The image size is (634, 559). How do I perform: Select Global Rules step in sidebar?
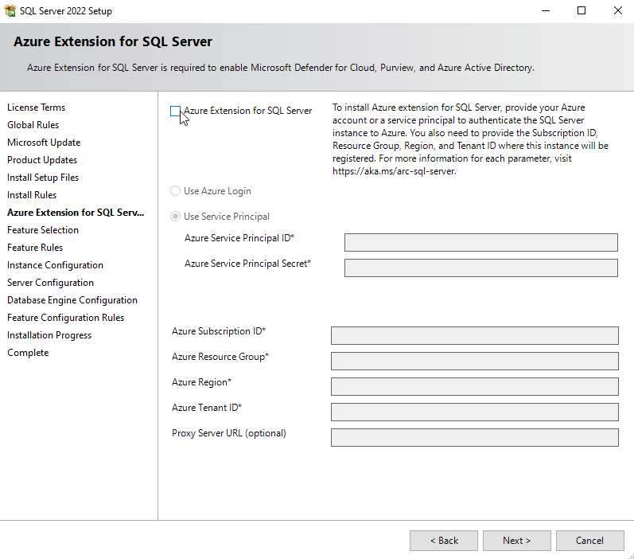click(x=33, y=125)
